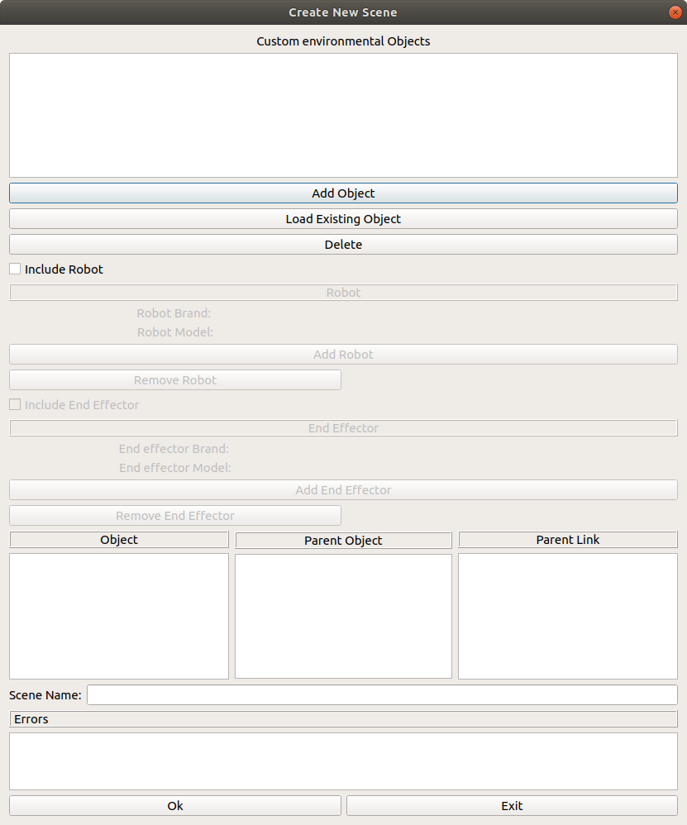Enable the Include Robot checkbox

[x=15, y=269]
